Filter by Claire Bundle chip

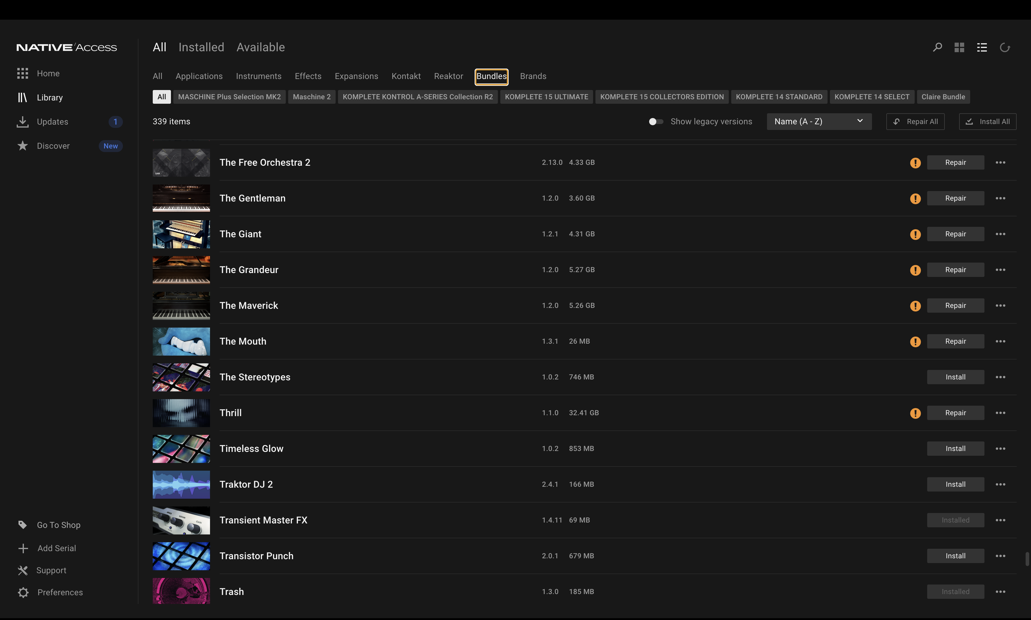[x=943, y=97]
